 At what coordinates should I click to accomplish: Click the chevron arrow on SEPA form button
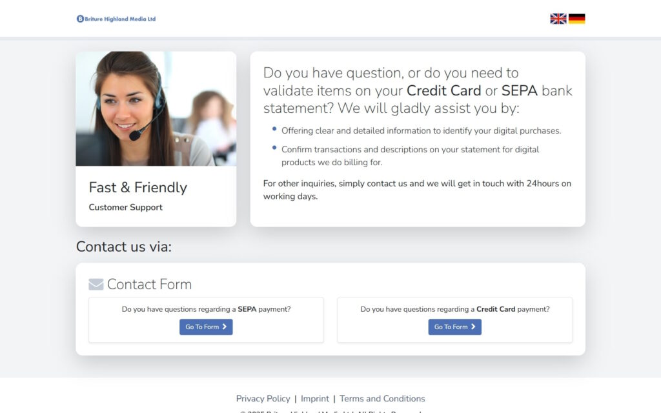point(225,327)
